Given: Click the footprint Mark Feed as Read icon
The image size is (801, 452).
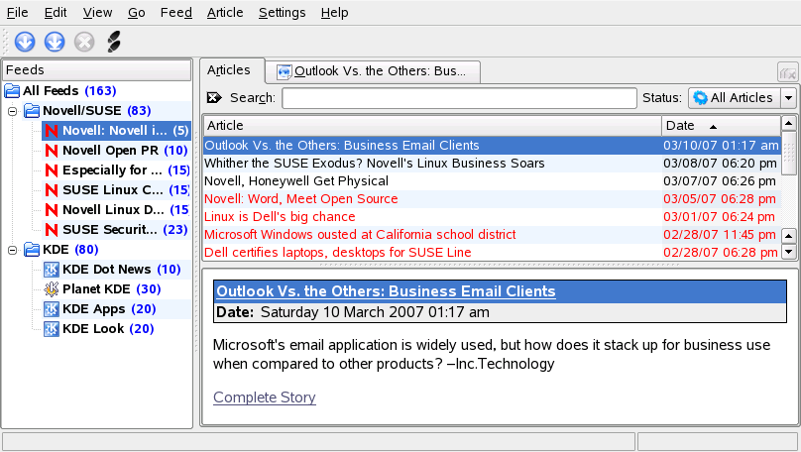Looking at the screenshot, I should tap(113, 42).
